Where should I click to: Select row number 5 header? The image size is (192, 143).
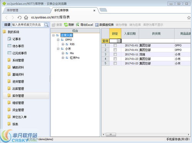click(105, 63)
